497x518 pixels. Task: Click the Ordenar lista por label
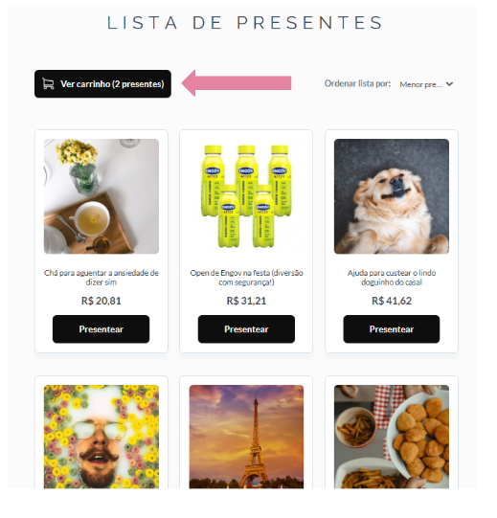357,83
